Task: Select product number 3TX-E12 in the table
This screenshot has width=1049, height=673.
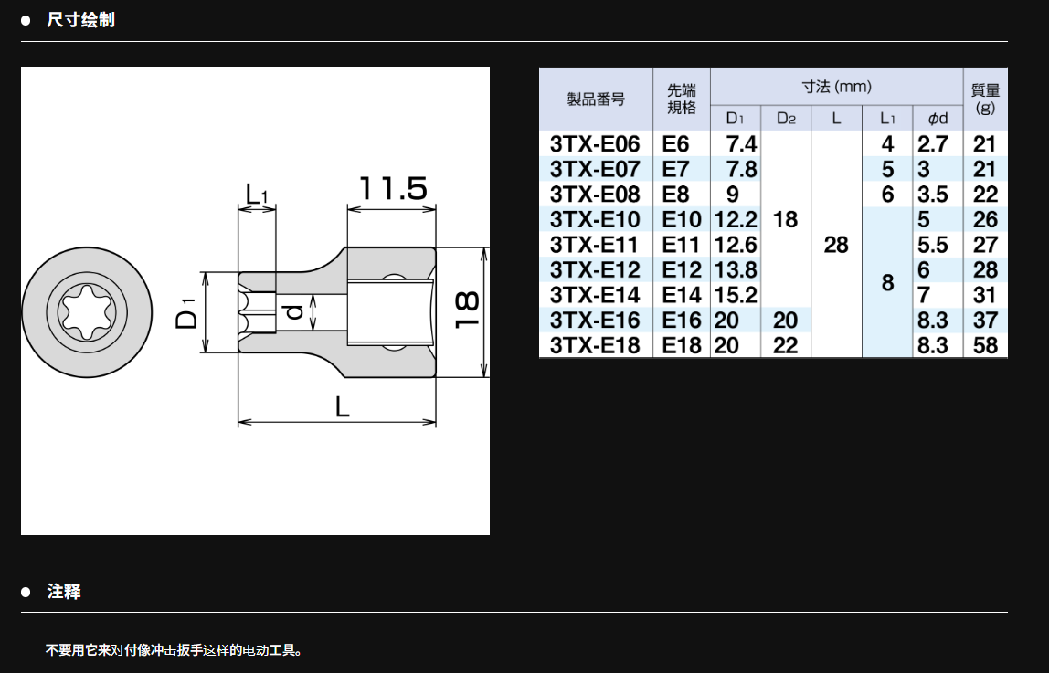Action: tap(595, 269)
